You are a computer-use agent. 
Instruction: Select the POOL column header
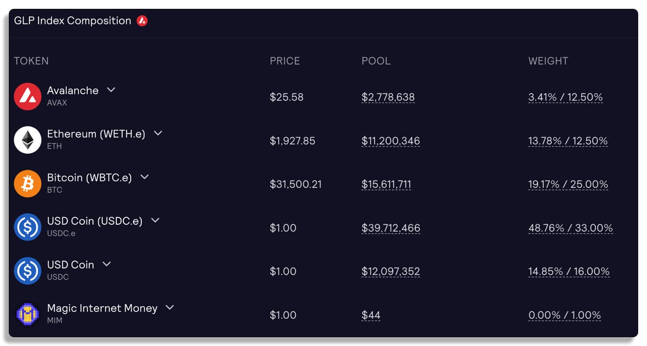click(376, 61)
